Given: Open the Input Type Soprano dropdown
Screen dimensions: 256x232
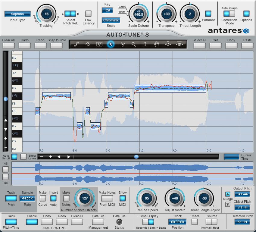Looking at the screenshot, I should [17, 14].
